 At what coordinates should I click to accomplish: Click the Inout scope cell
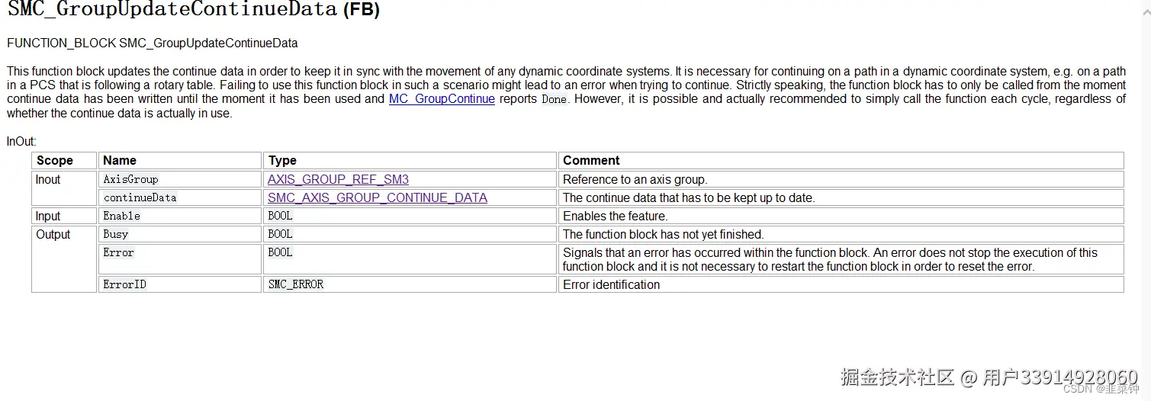pyautogui.click(x=48, y=180)
